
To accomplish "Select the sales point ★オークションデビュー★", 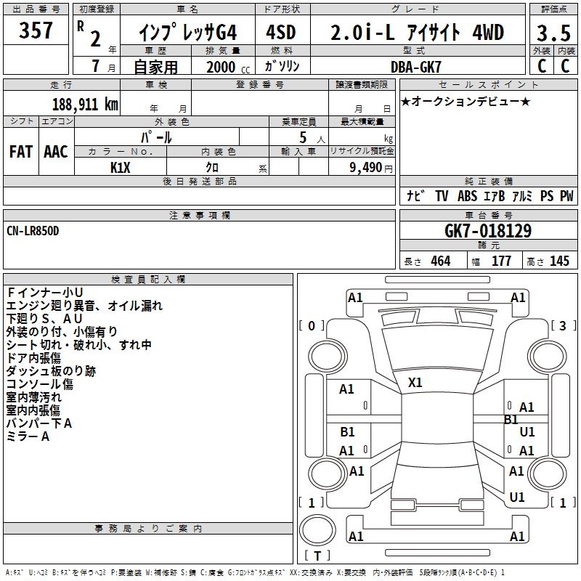I will tap(466, 101).
